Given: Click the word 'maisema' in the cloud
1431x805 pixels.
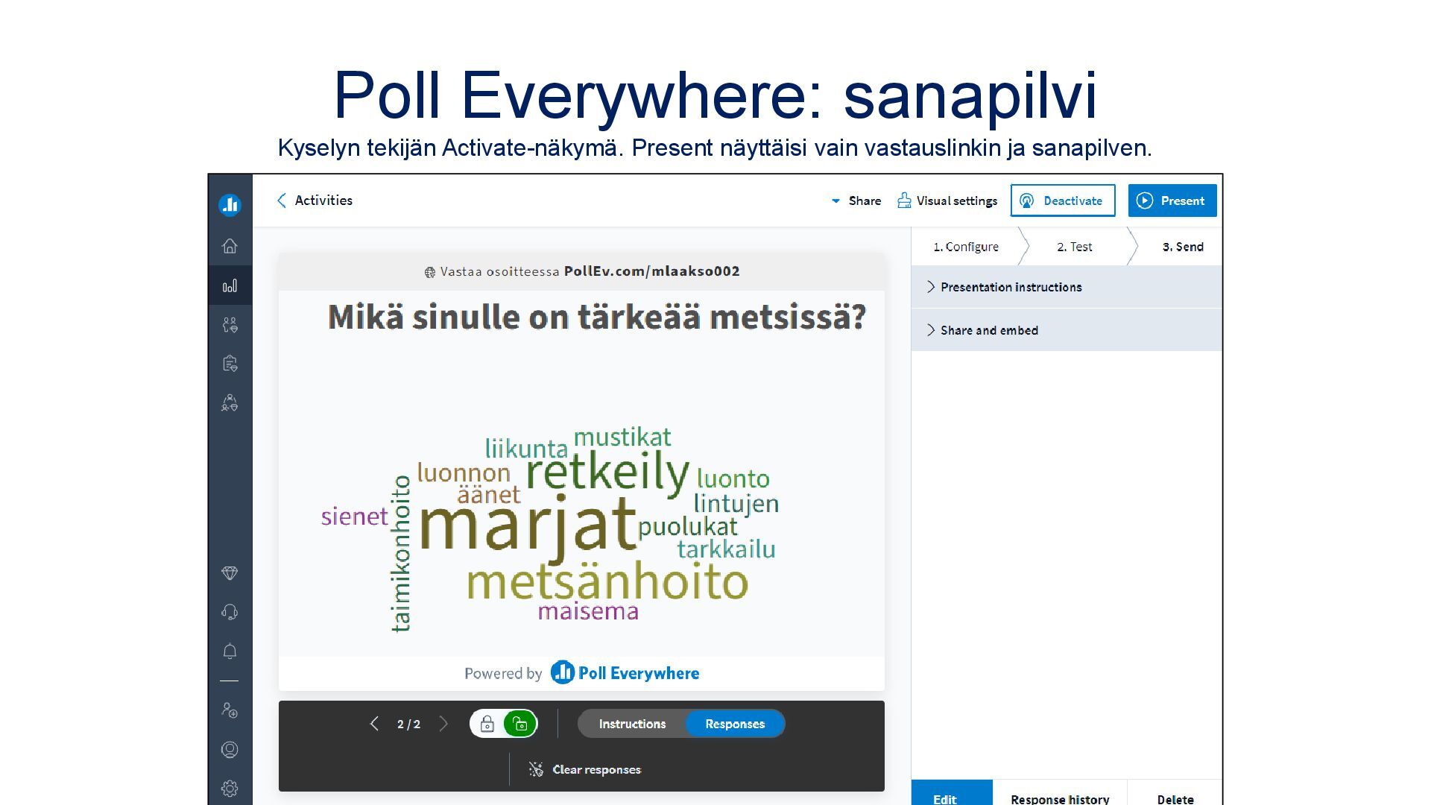Looking at the screenshot, I should click(588, 611).
